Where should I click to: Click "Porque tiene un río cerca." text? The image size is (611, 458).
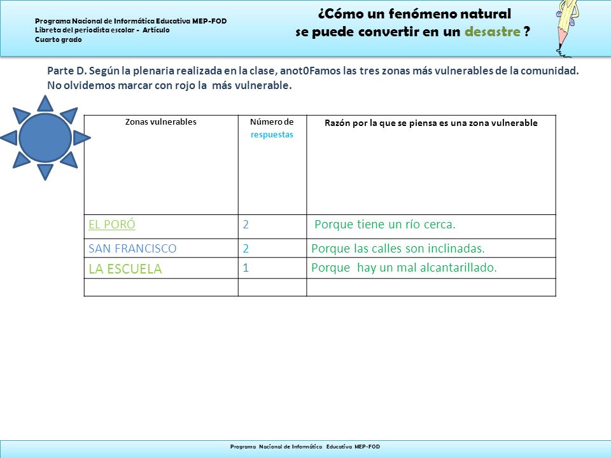(385, 225)
